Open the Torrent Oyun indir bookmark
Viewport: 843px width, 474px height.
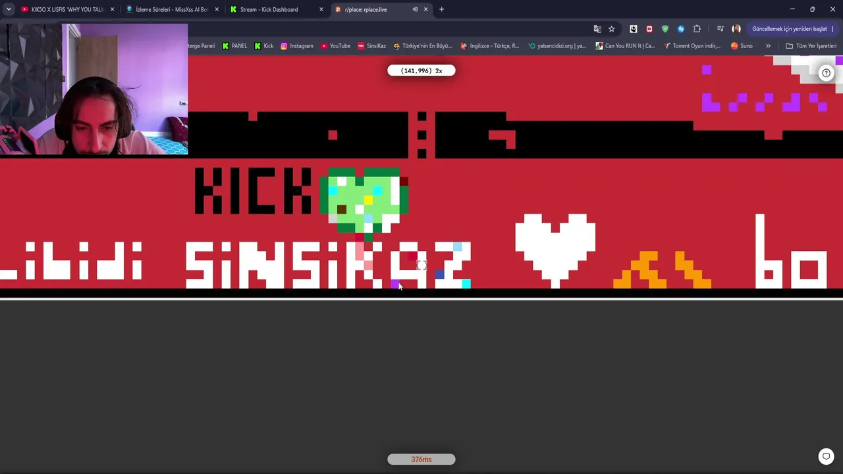[692, 46]
